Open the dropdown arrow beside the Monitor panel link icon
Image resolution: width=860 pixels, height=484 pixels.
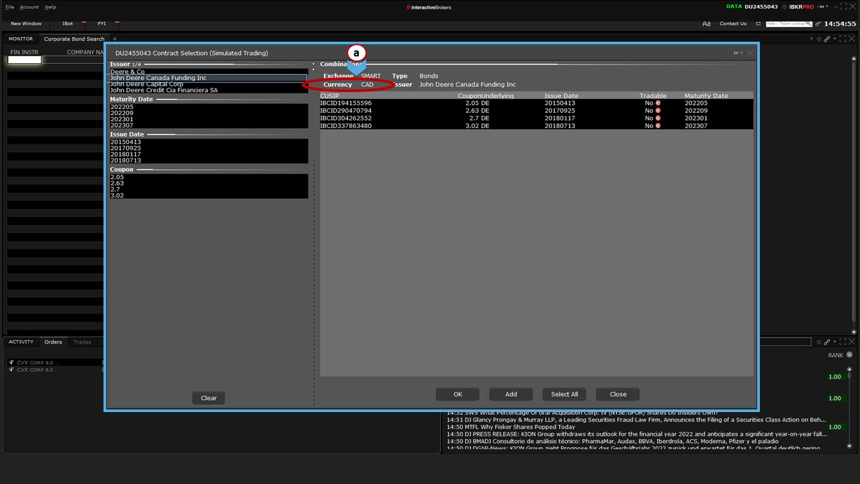click(x=834, y=39)
